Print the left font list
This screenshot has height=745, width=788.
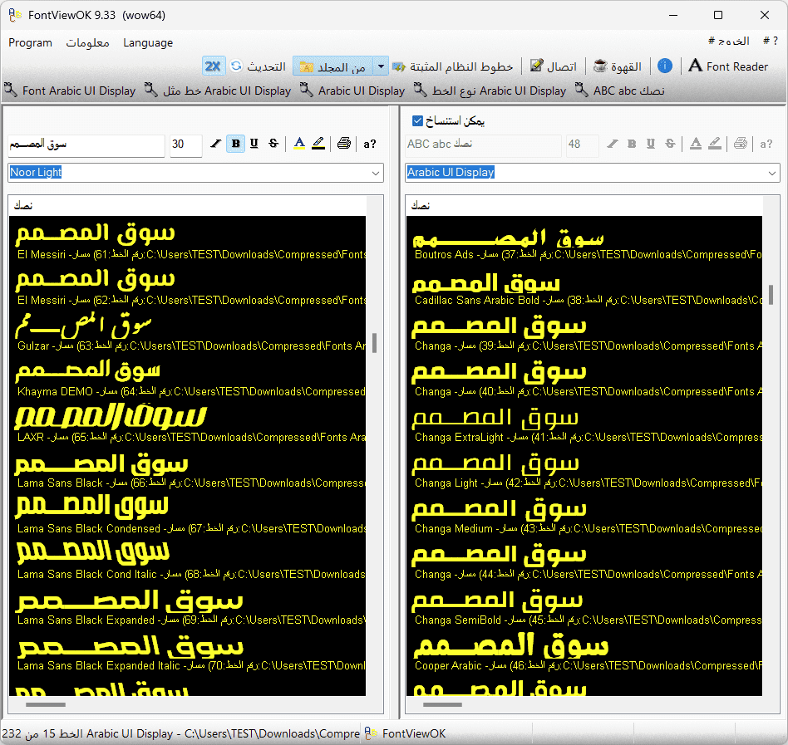pyautogui.click(x=344, y=144)
